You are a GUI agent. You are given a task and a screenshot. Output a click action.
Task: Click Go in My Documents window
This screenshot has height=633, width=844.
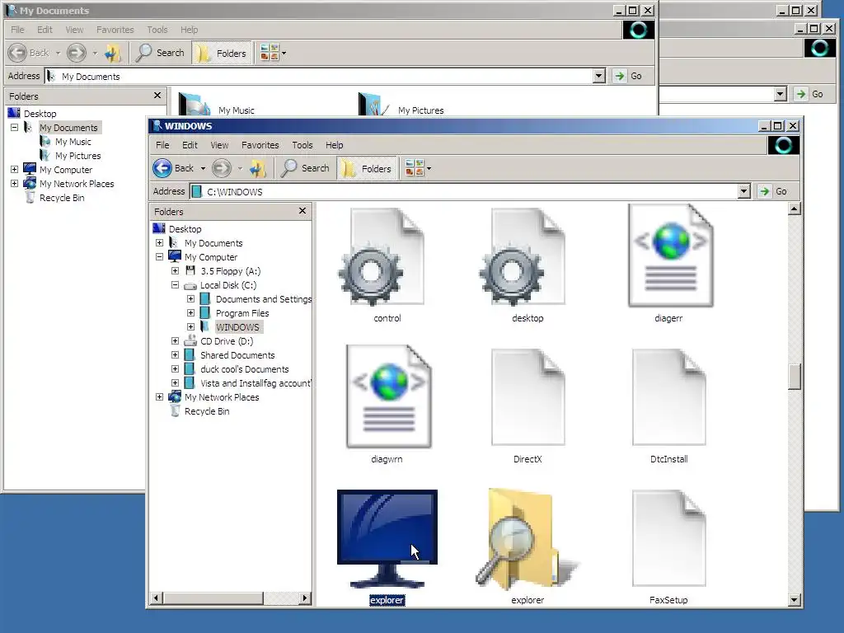pyautogui.click(x=629, y=76)
